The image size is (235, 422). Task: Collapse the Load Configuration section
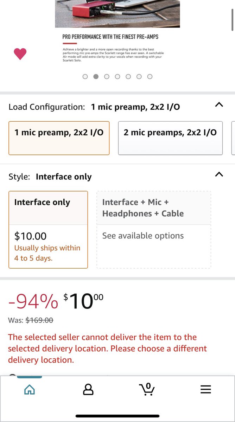[x=219, y=105]
